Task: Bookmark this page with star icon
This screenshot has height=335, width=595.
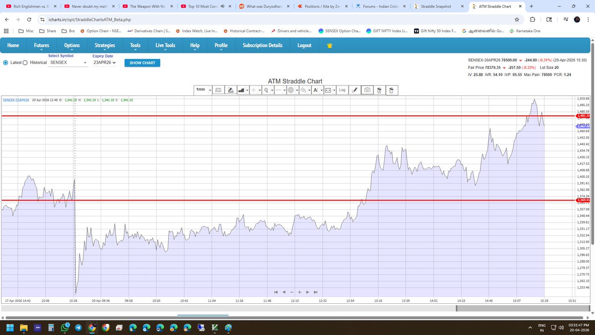Action: pyautogui.click(x=517, y=19)
